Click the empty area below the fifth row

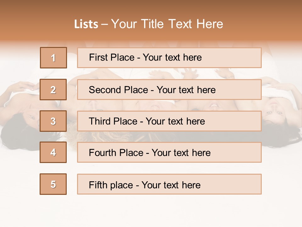(x=151, y=210)
